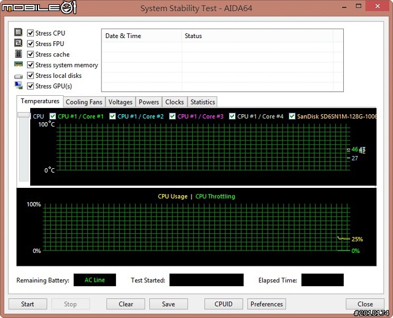Image resolution: width=393 pixels, height=318 pixels.
Task: Click the green memory module icon
Action: tap(18, 64)
